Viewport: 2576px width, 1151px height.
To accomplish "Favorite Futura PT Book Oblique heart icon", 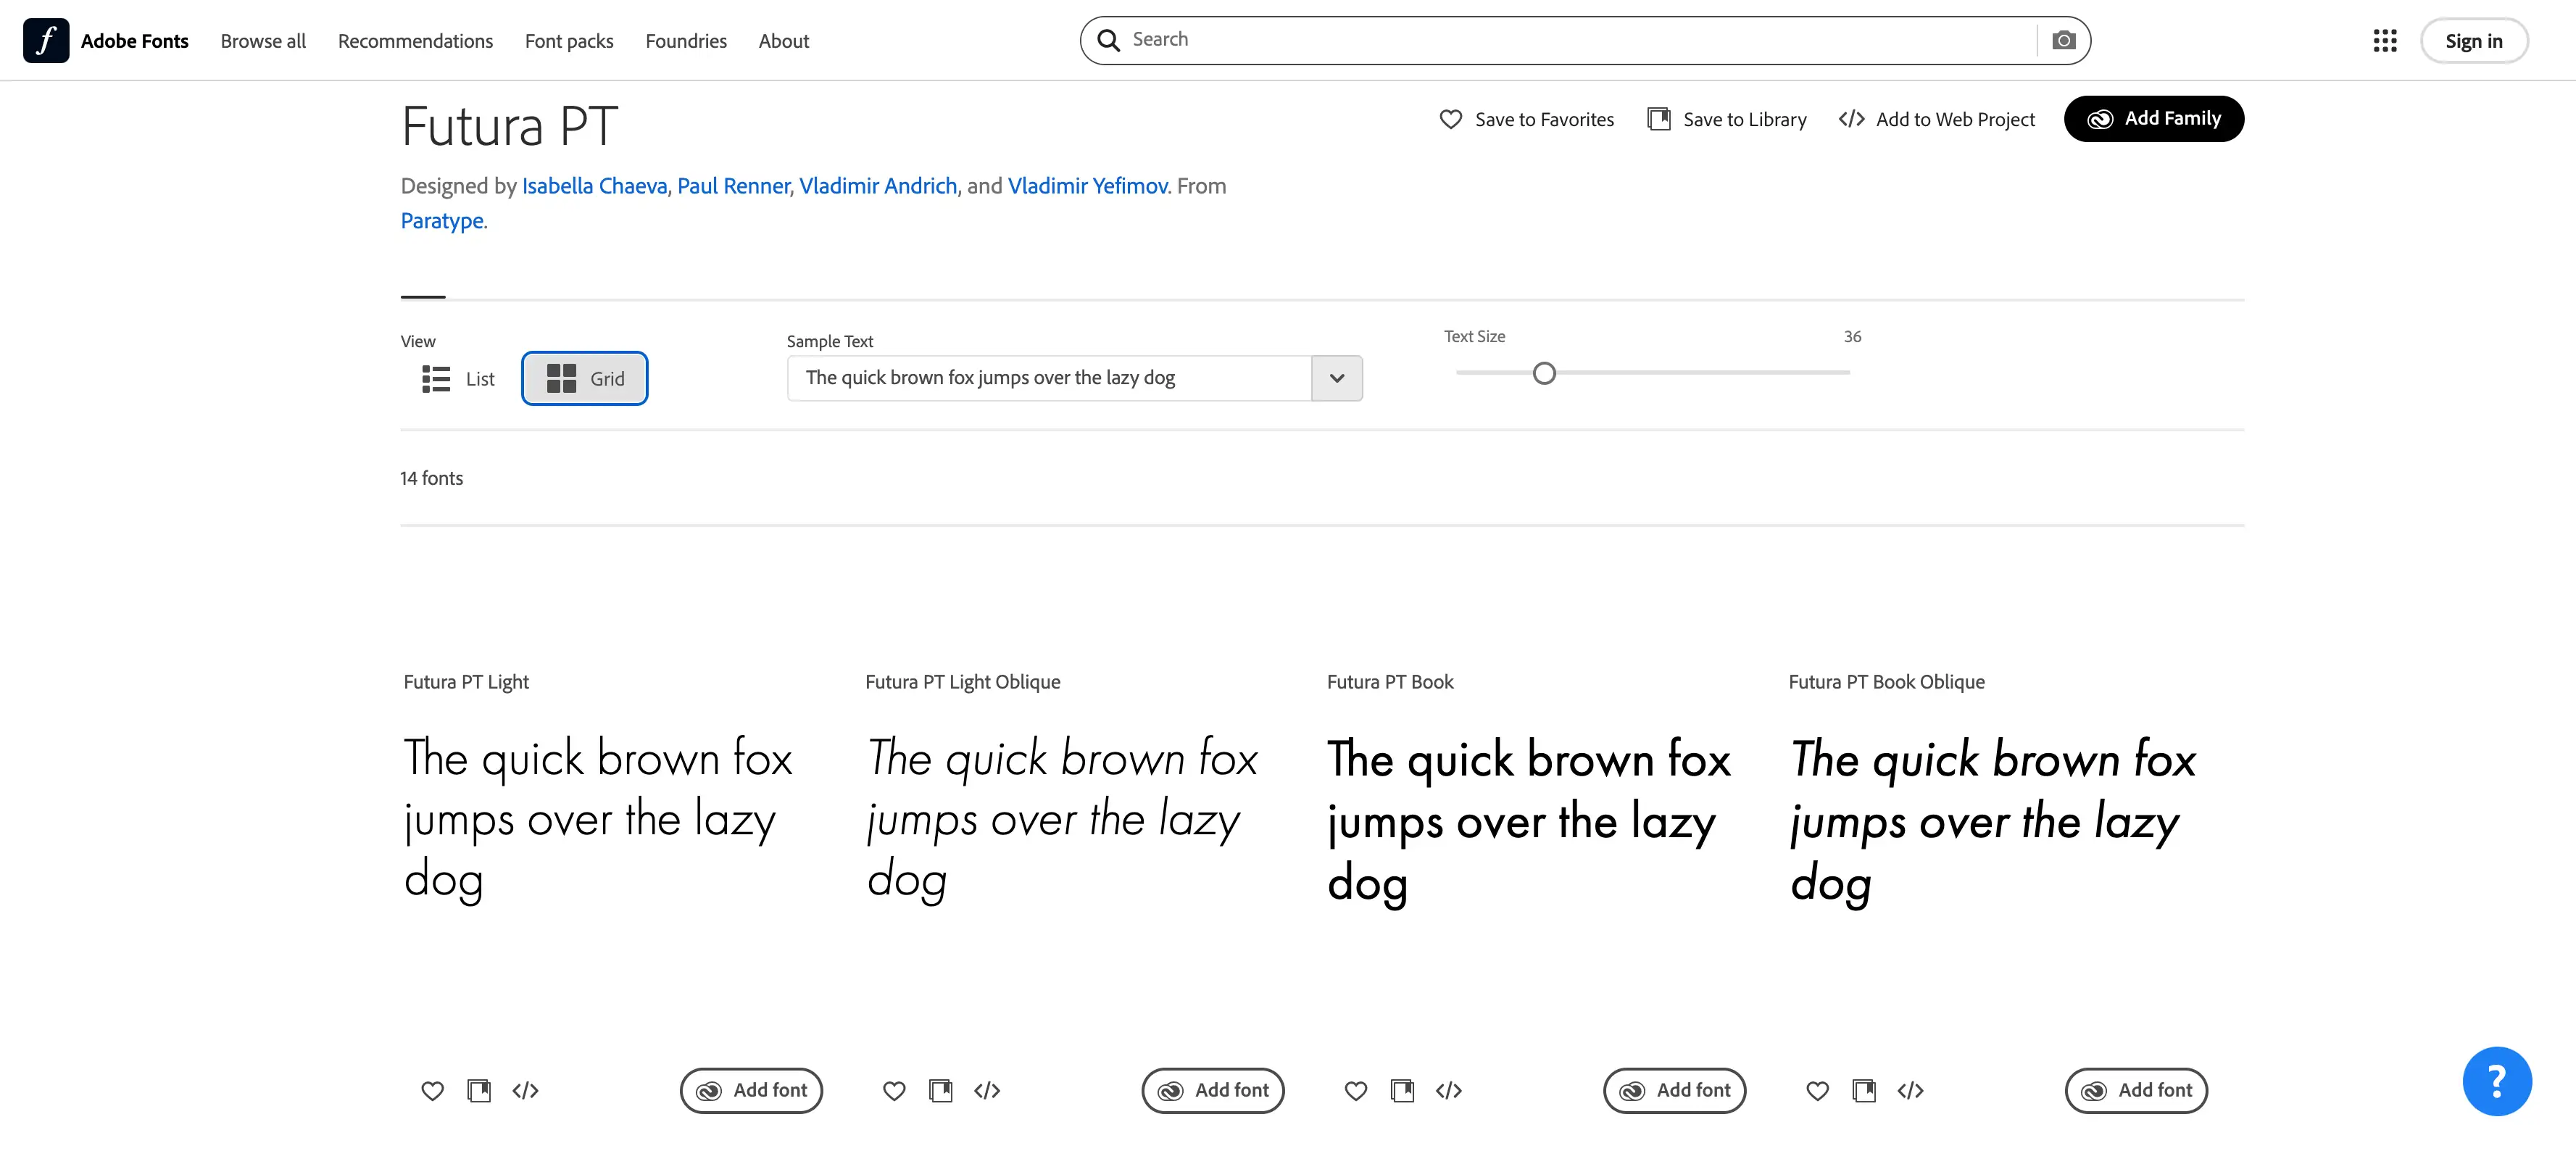I will [1818, 1090].
